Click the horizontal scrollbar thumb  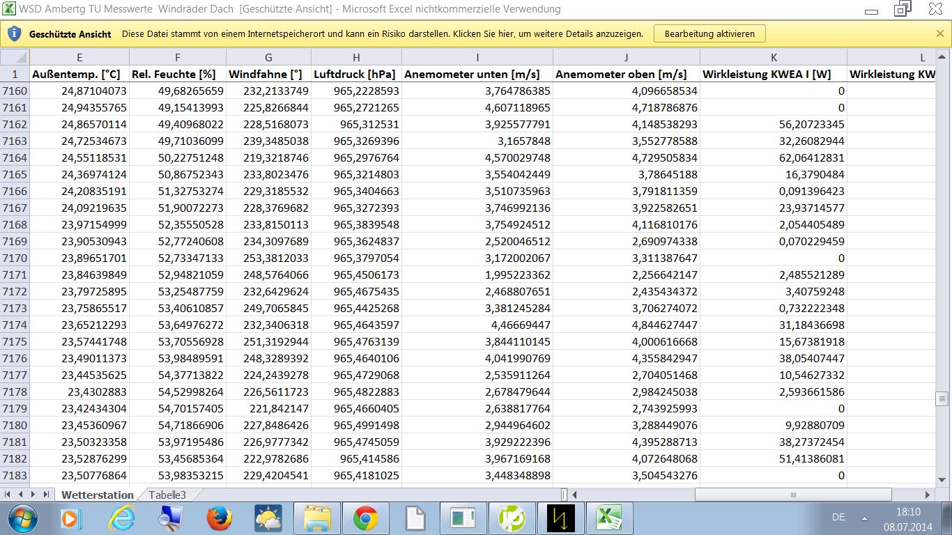tap(793, 495)
